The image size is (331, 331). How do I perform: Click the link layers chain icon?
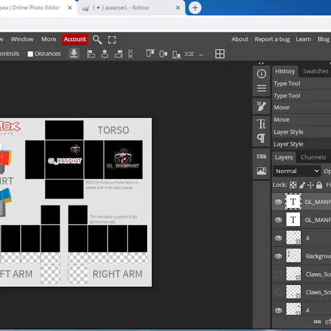(317, 322)
